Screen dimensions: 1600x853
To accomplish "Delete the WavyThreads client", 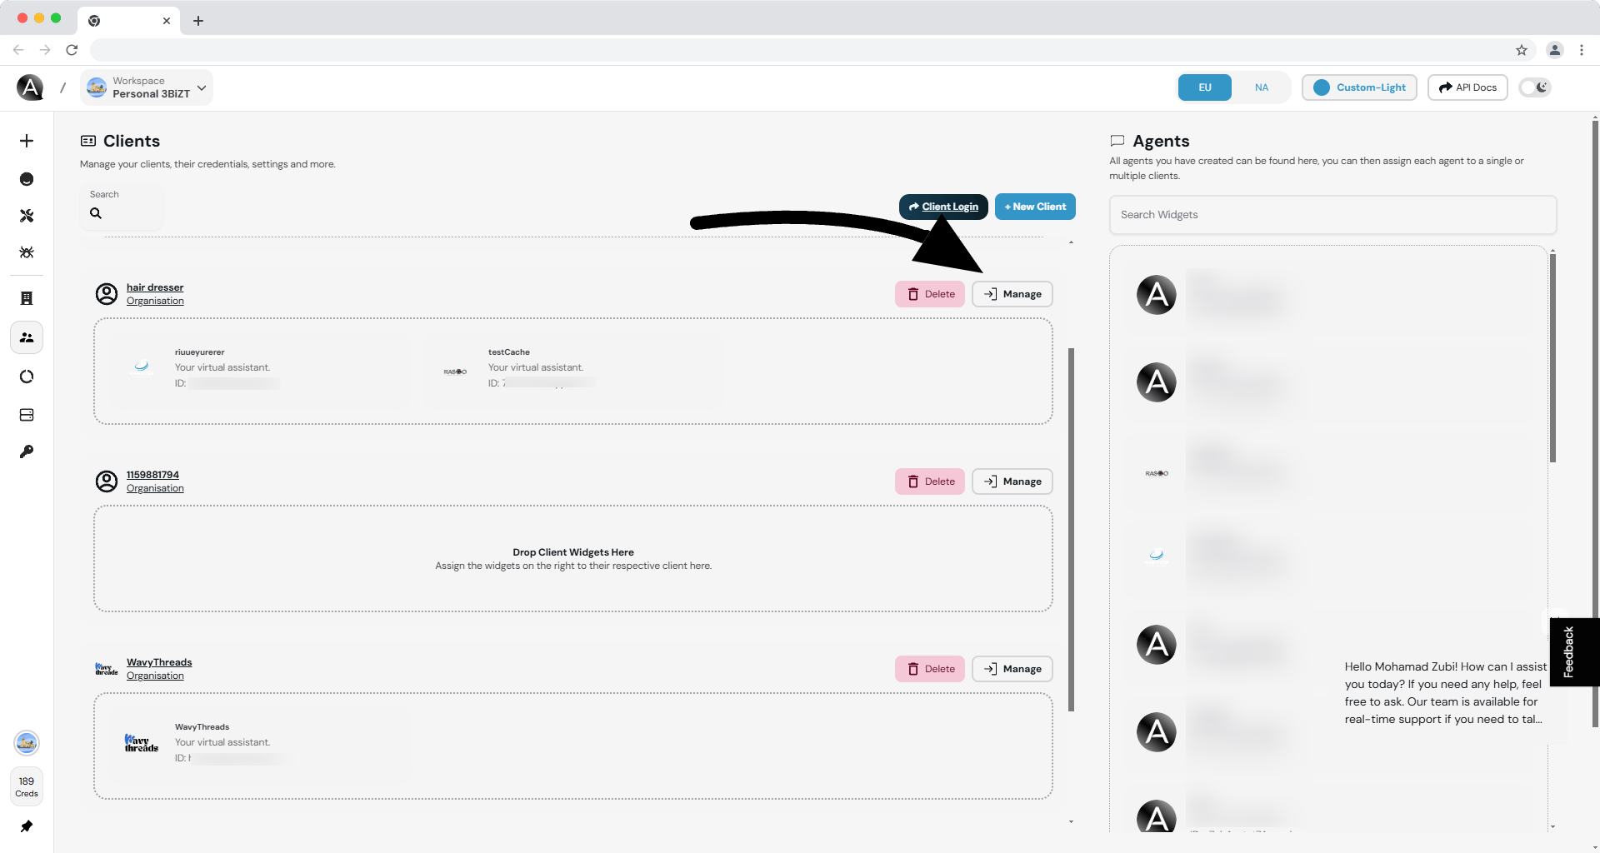I will (930, 669).
